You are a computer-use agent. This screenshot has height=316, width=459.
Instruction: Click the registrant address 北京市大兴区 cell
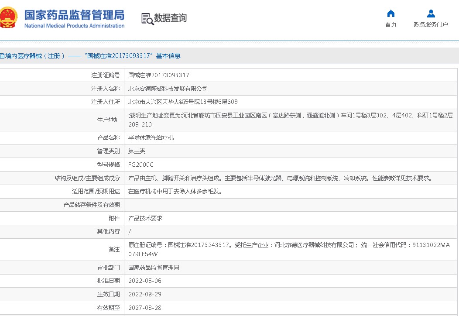[x=183, y=102]
